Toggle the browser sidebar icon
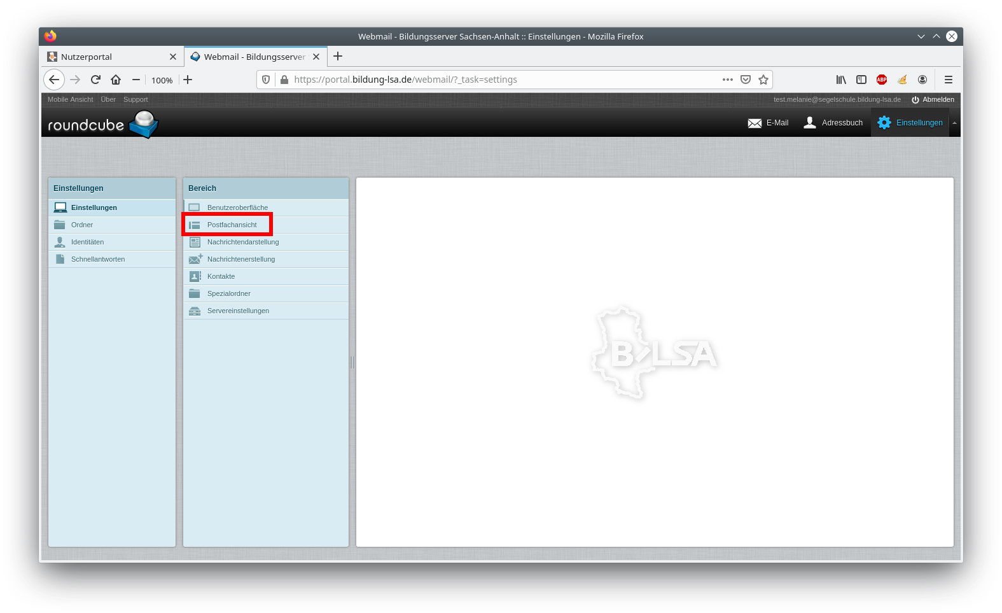The image size is (1002, 613). tap(861, 80)
